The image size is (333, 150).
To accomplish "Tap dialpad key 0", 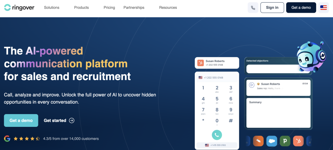I will [x=217, y=122].
